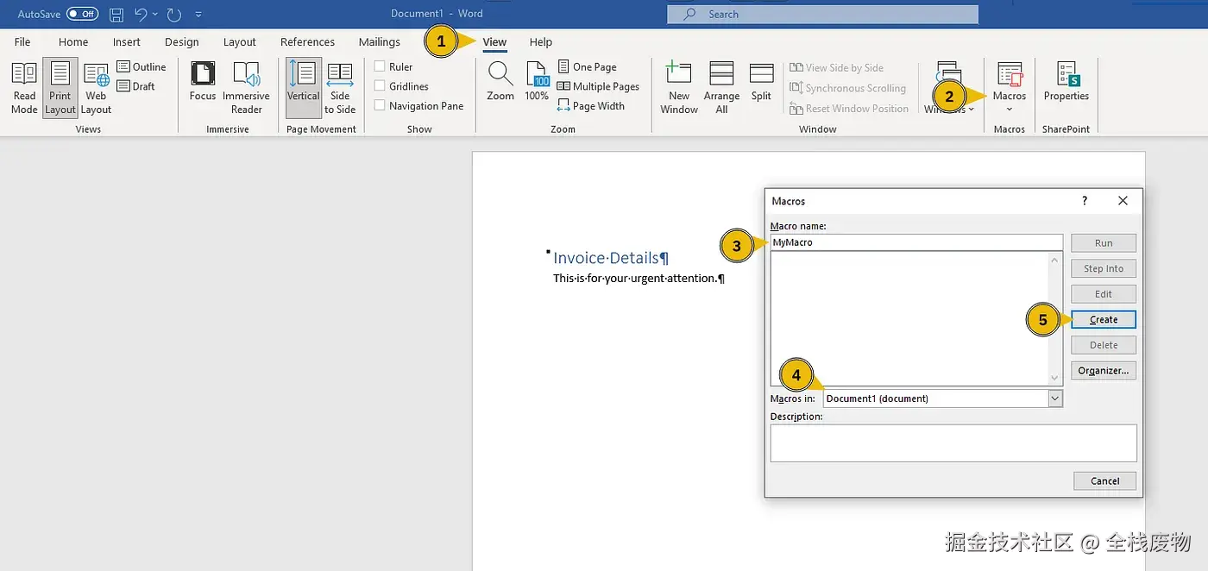Select Print Layout view

tap(60, 87)
